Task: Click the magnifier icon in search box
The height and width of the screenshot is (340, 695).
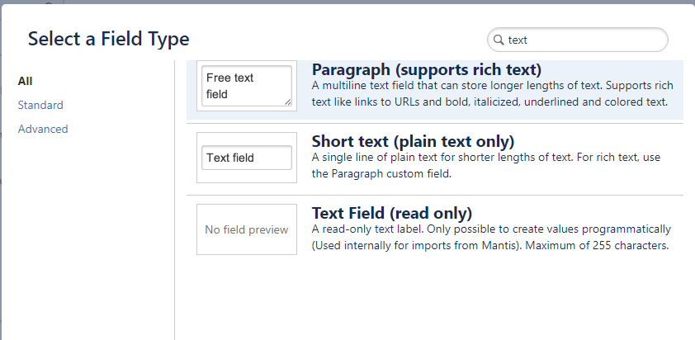Action: 499,40
